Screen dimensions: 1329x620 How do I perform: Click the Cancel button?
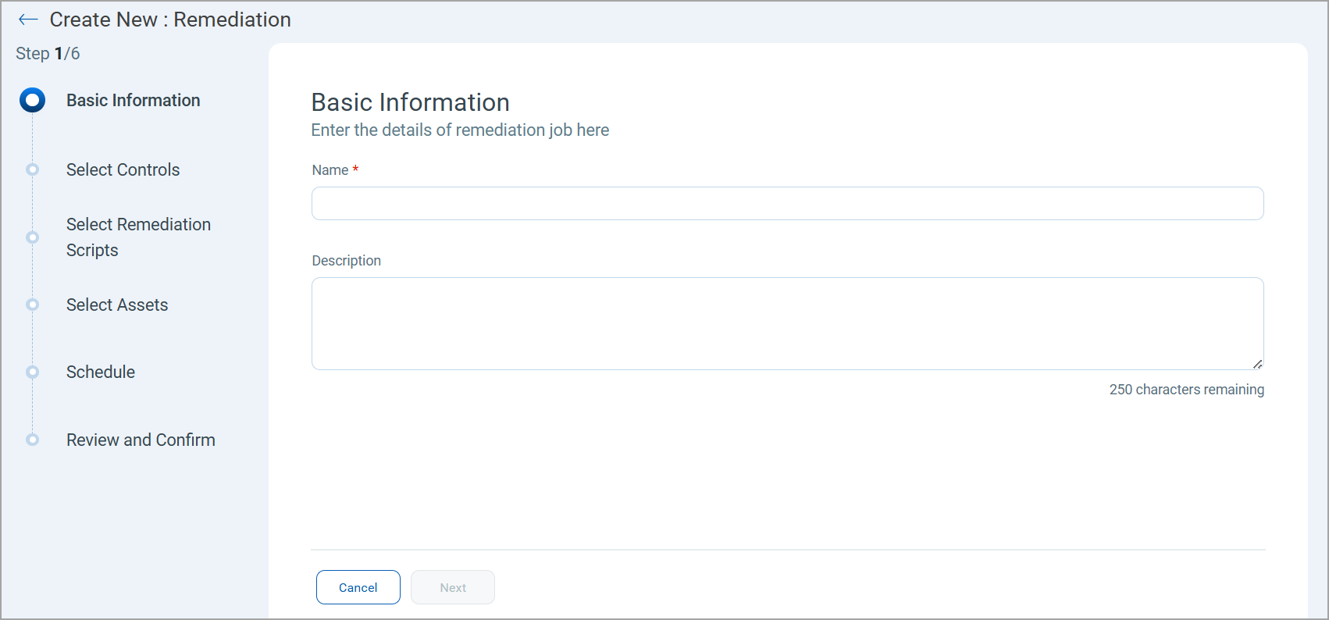point(358,587)
